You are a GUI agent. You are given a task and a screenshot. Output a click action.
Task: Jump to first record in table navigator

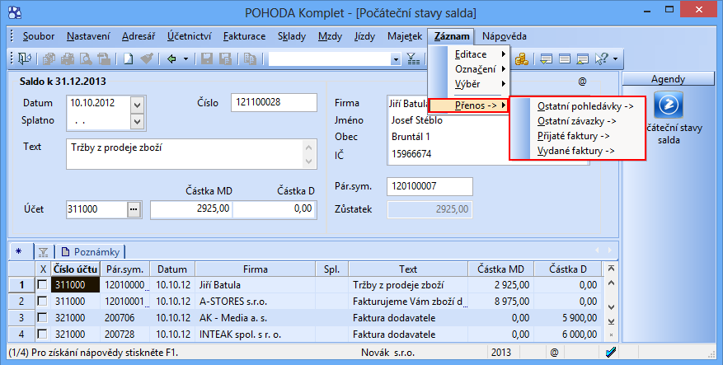point(612,269)
